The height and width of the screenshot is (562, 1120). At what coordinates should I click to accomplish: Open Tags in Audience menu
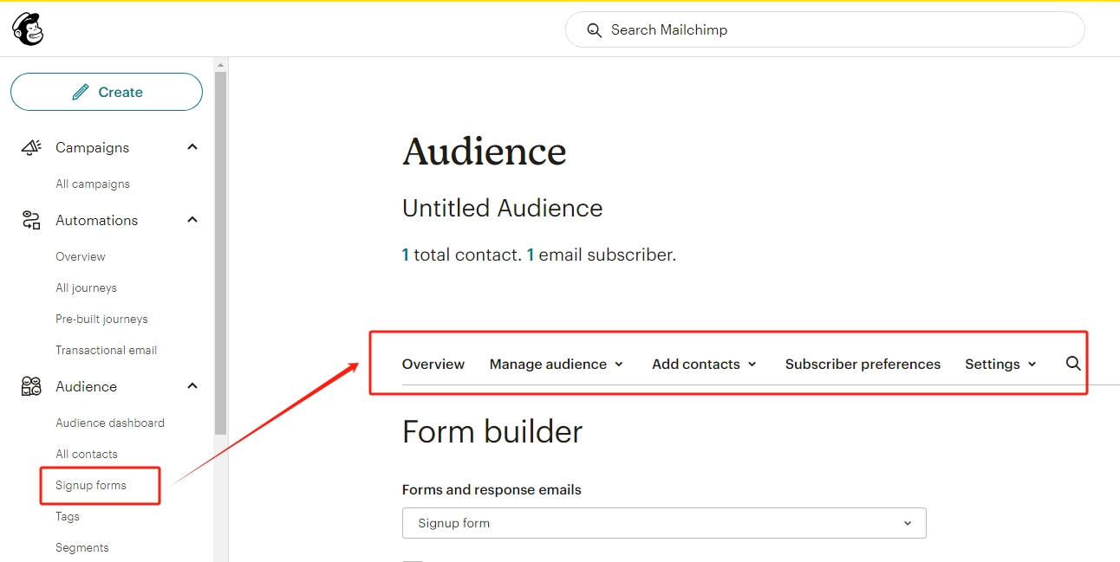pyautogui.click(x=68, y=516)
